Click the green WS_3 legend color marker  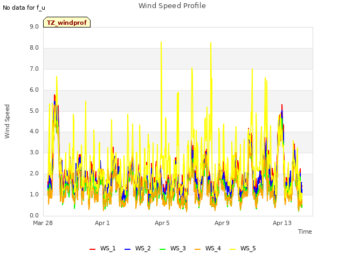(162, 249)
